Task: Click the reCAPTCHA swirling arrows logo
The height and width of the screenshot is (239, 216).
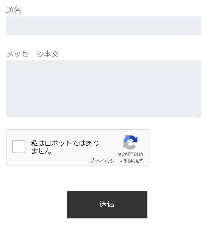Action: click(130, 142)
